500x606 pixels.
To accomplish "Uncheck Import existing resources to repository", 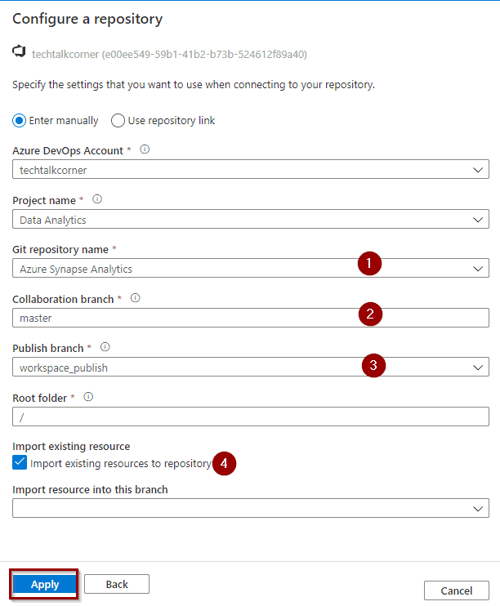I will pyautogui.click(x=20, y=462).
